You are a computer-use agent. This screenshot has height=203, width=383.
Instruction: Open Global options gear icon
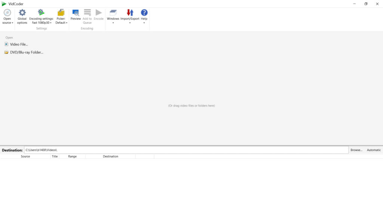(22, 12)
